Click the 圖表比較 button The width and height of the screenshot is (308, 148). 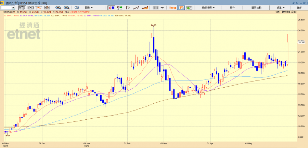256,8
